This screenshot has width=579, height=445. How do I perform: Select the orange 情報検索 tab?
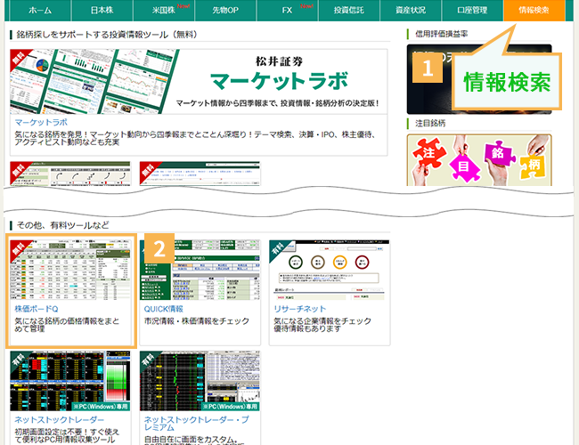[x=534, y=11]
